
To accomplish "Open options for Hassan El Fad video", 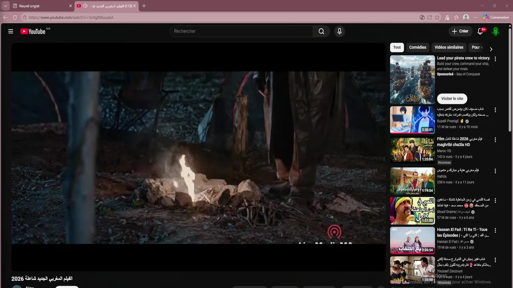I will [x=495, y=230].
